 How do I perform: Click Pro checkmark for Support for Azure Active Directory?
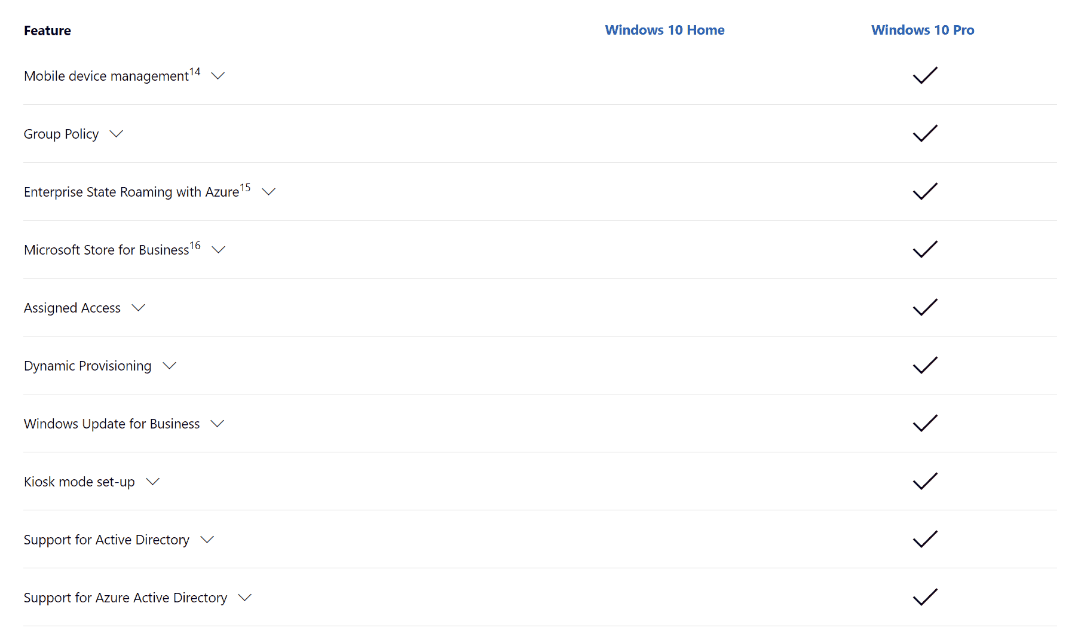925,597
